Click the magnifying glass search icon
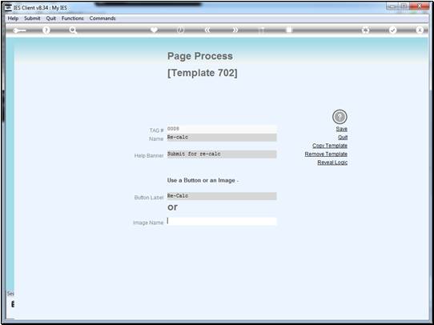Screen dimensions: 434x325 click(x=73, y=30)
